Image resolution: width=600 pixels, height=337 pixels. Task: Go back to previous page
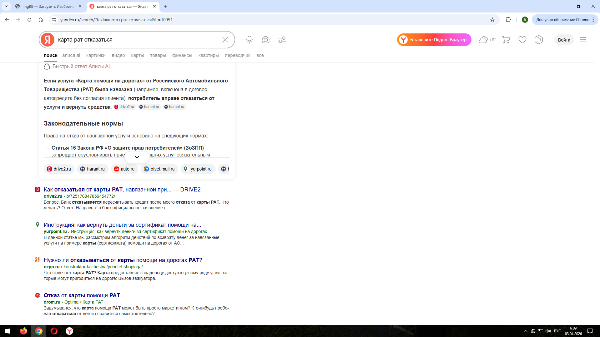pyautogui.click(x=7, y=20)
